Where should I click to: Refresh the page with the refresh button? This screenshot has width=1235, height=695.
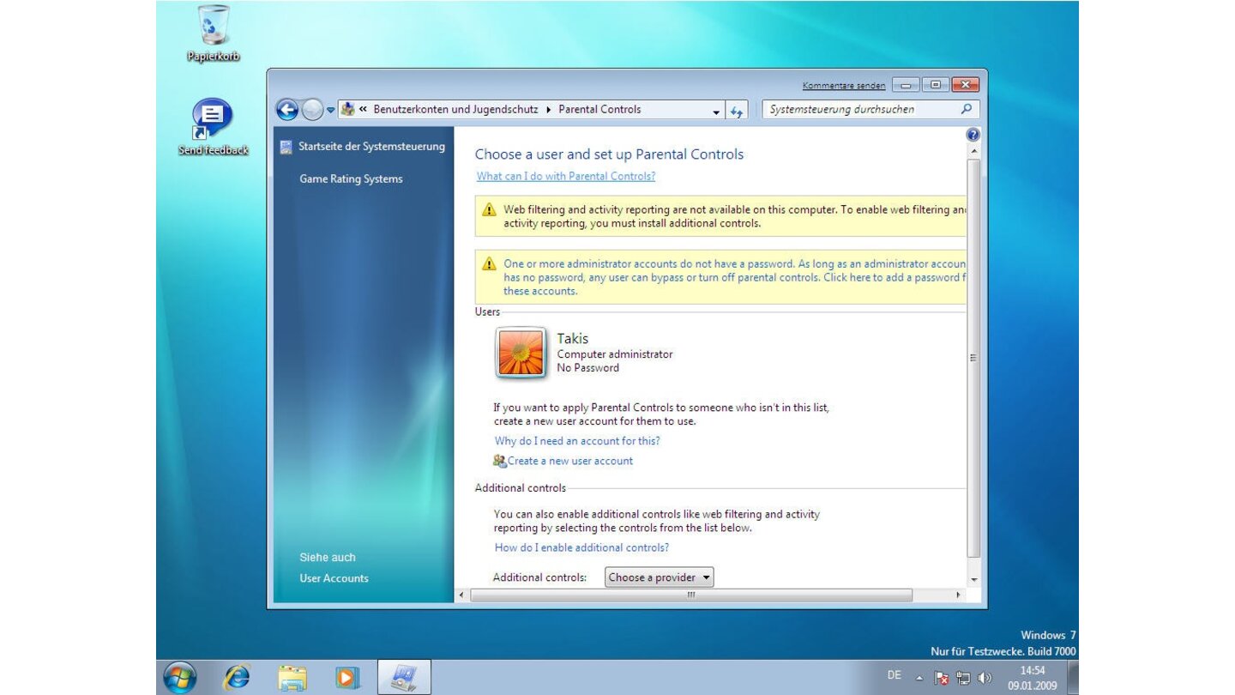[x=737, y=111]
